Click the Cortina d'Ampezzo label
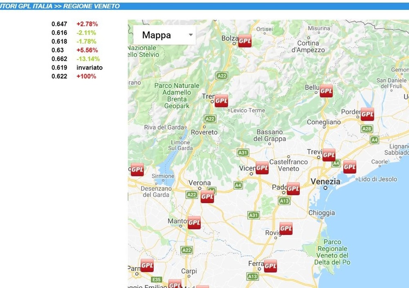Screen dimensions: 409x288 308,47
